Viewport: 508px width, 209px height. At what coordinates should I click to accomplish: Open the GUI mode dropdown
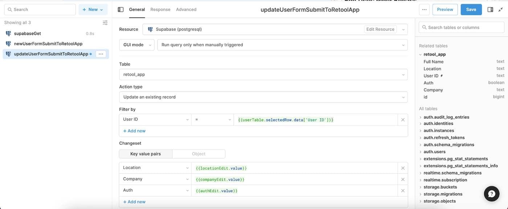[137, 45]
